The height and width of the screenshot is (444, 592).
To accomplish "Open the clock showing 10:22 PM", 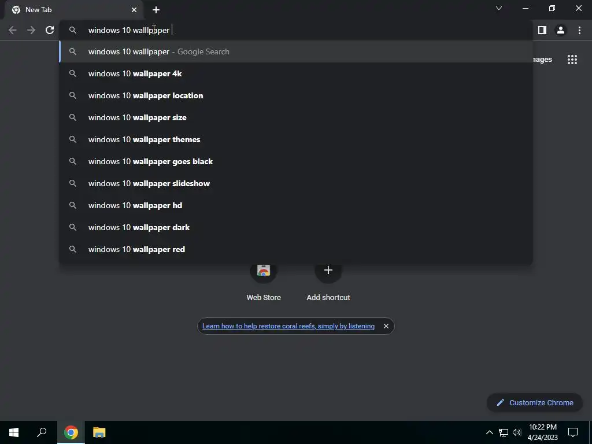I will (x=542, y=432).
